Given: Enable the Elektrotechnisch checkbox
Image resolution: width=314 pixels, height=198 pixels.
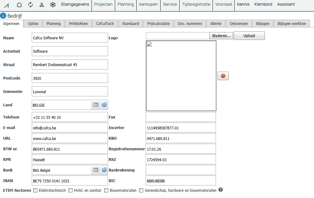Looking at the screenshot, I should pyautogui.click(x=35, y=191).
